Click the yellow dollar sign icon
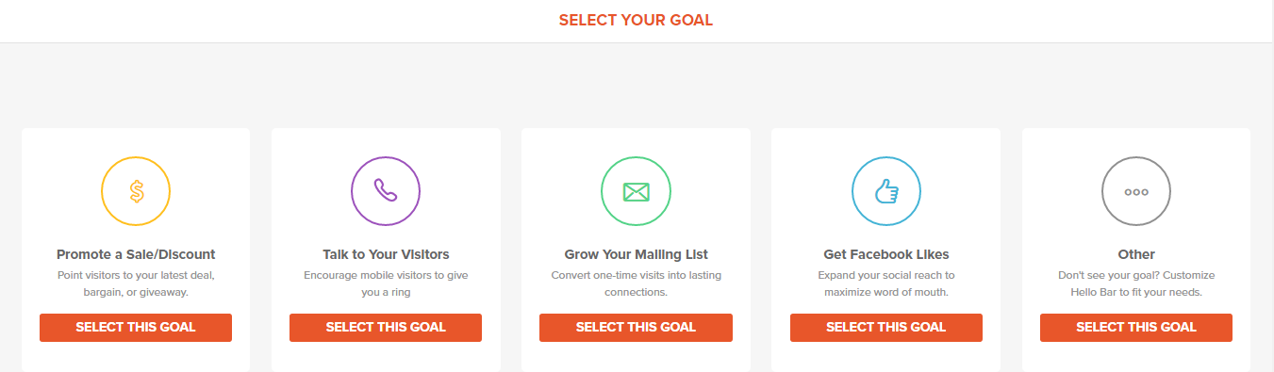The image size is (1274, 372). [x=136, y=191]
